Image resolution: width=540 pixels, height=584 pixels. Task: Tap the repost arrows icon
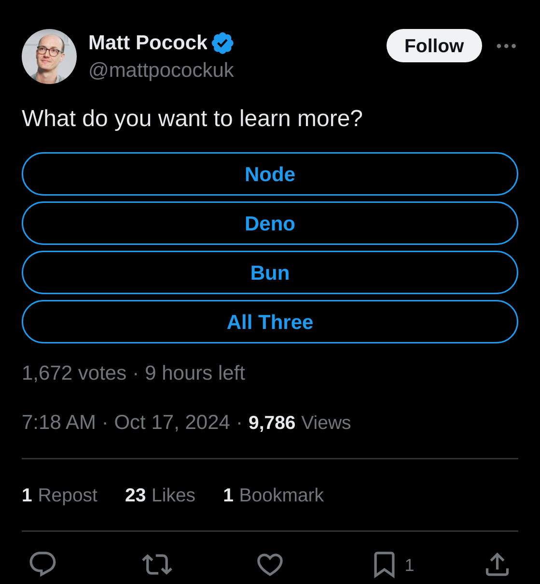coord(157,564)
